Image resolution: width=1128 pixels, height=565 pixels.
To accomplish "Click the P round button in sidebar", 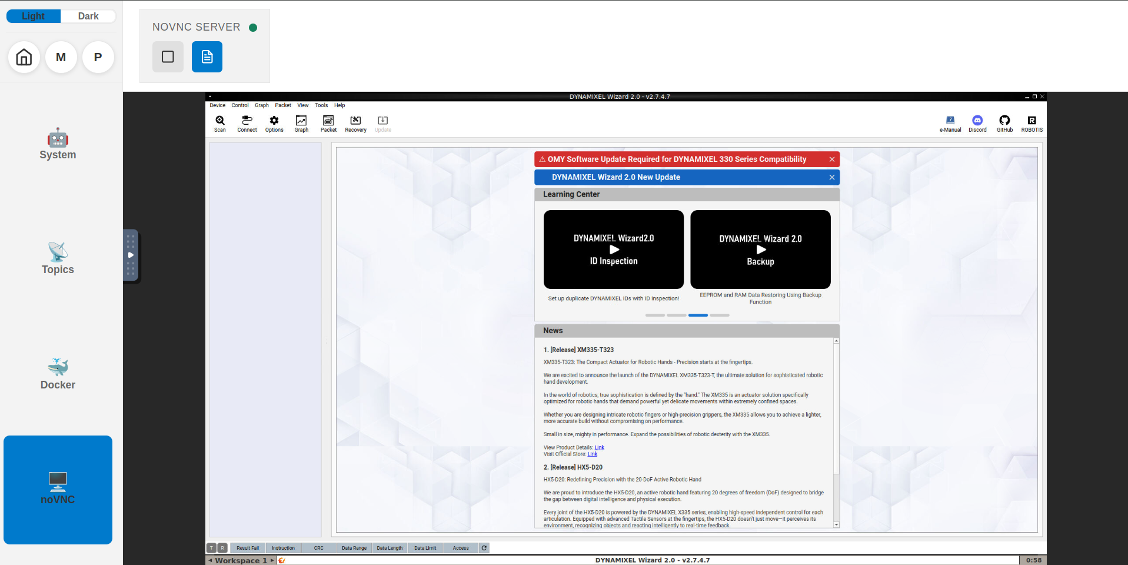I will [98, 57].
